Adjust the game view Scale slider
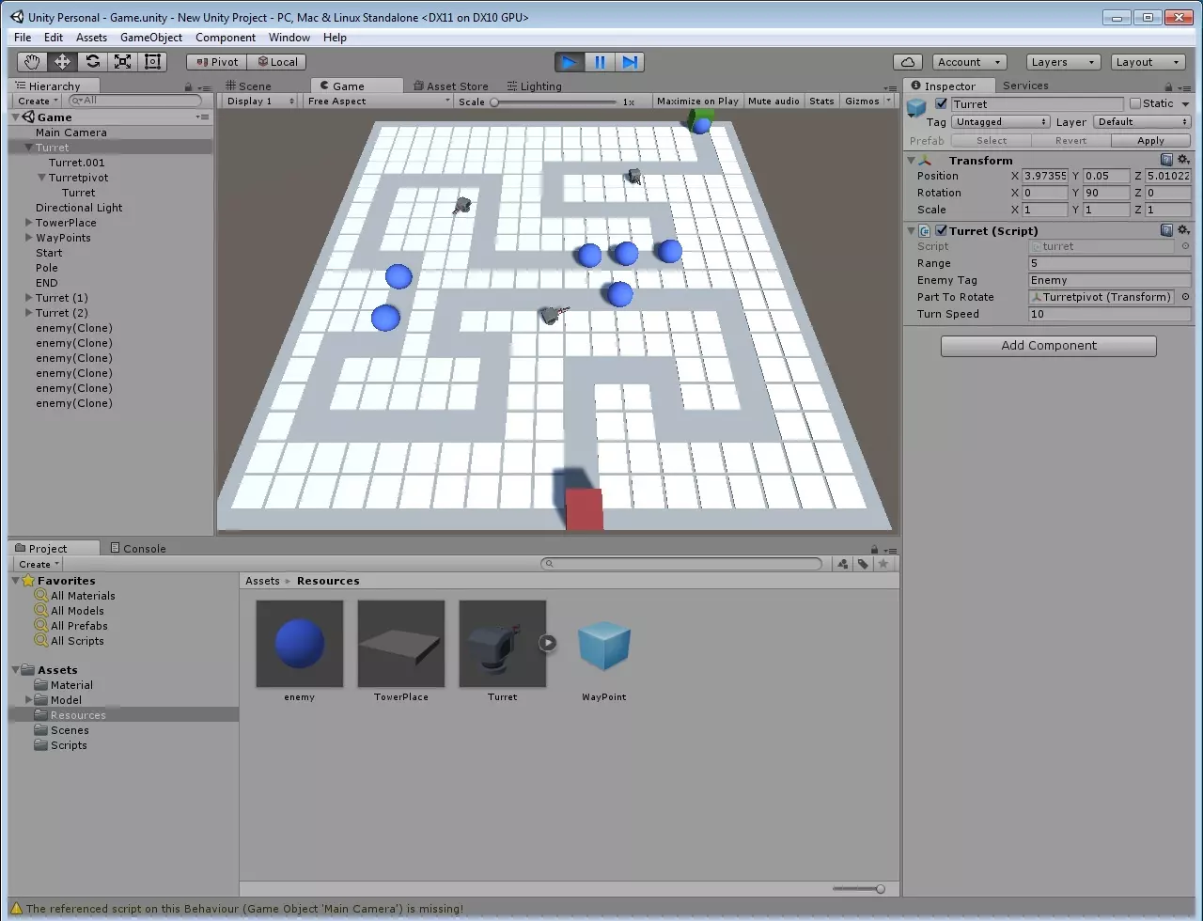The width and height of the screenshot is (1203, 921). (x=495, y=101)
